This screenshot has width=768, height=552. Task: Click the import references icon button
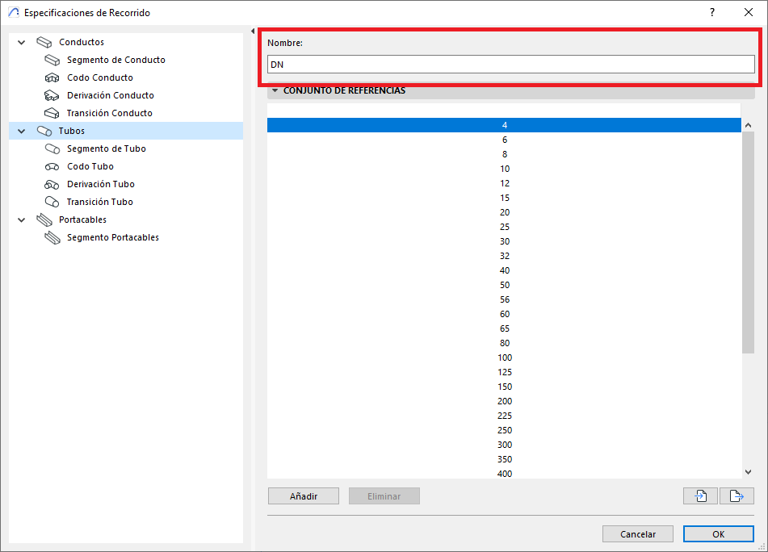point(700,496)
